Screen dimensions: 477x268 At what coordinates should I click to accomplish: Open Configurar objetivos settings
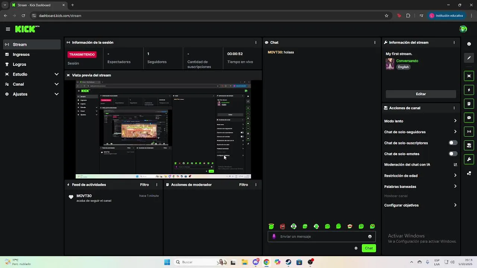[421, 205]
